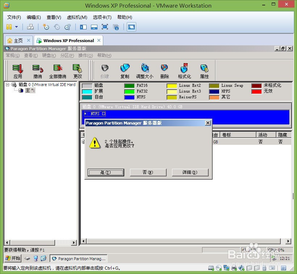Open the VMware 虚拟机(M) menu
Image resolution: width=297 pixels, height=274 pixels.
77,17
